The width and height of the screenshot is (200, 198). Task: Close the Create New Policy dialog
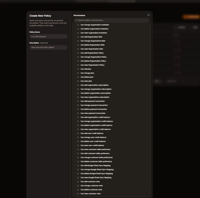point(149,15)
